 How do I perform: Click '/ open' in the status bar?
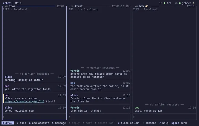[x=21, y=123]
